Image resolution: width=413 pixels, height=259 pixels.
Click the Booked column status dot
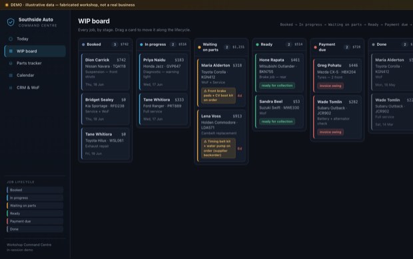[x=83, y=44]
